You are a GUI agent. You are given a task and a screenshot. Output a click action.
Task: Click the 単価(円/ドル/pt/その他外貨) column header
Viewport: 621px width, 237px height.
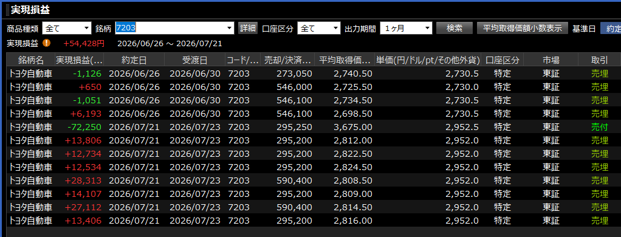(428, 60)
